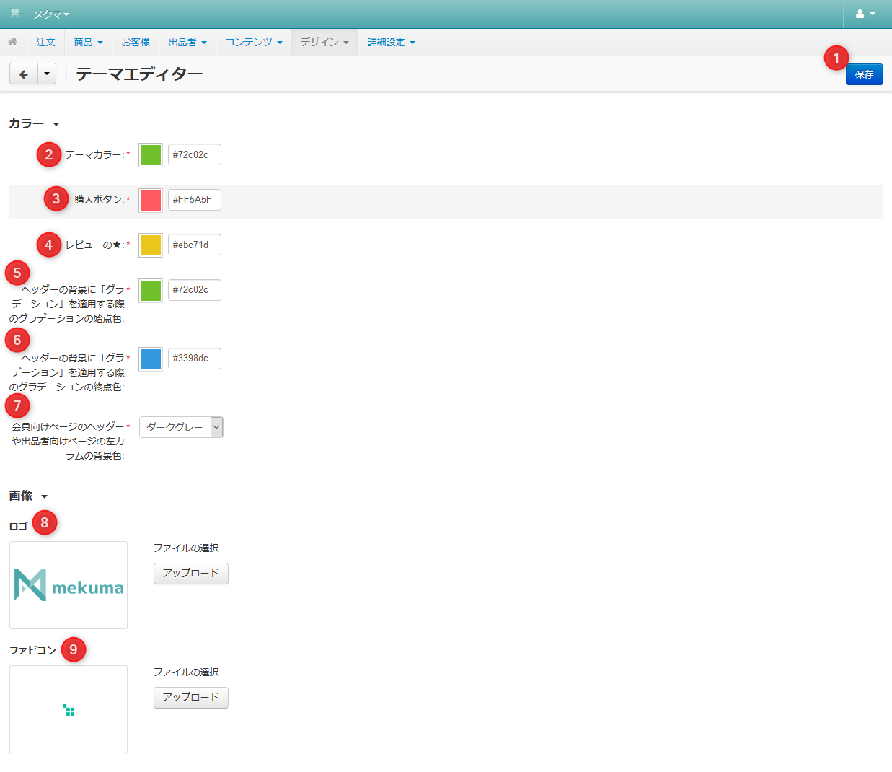
Task: Open the テーマカラー green color swatch
Action: (x=151, y=155)
